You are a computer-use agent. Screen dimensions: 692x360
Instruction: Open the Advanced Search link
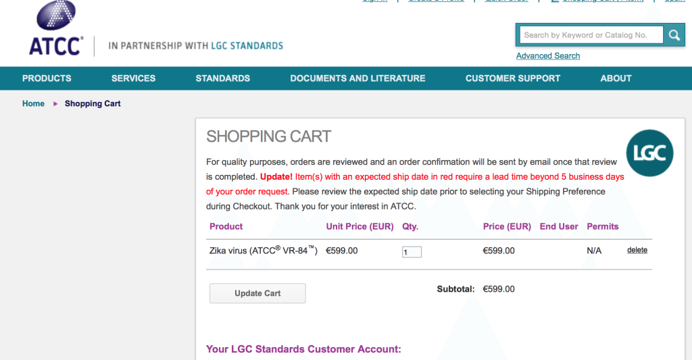[x=548, y=56]
